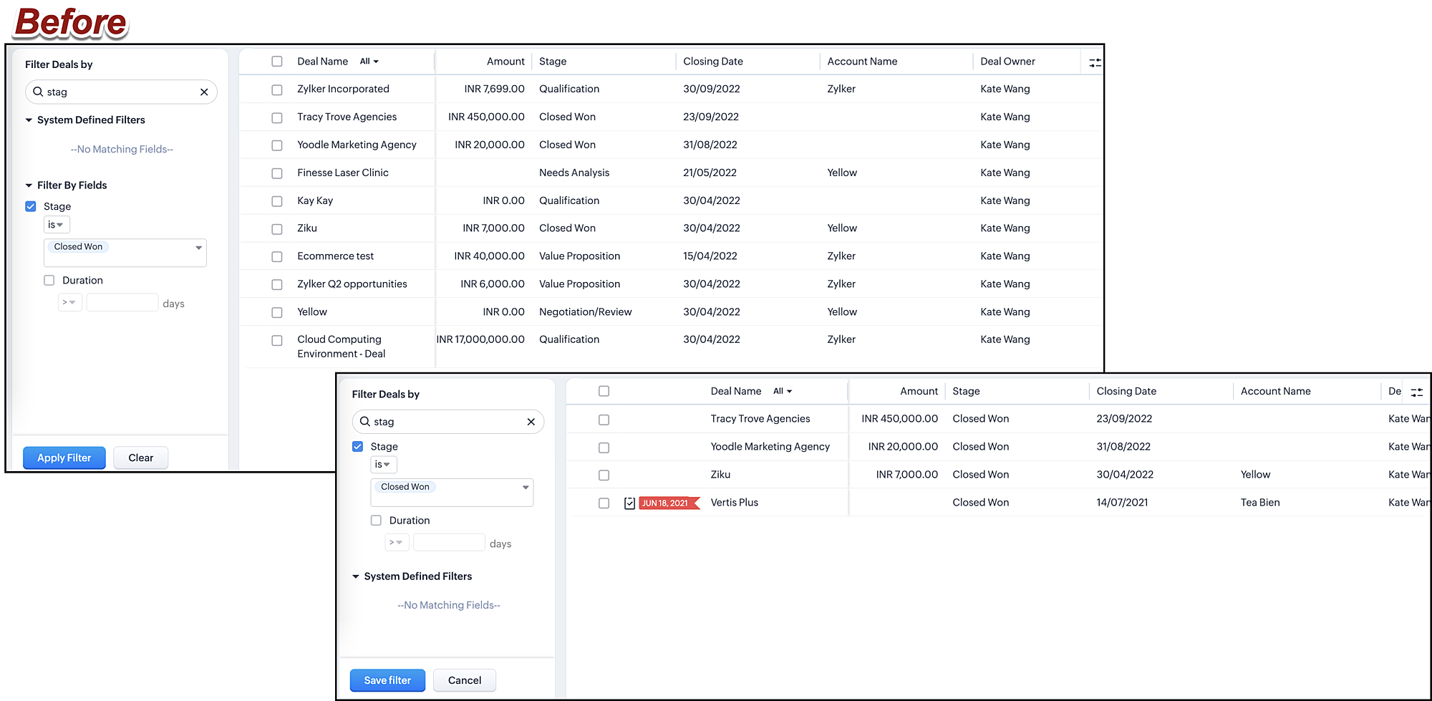Collapse System Defined Filters in top panel
The image size is (1432, 701).
[29, 120]
